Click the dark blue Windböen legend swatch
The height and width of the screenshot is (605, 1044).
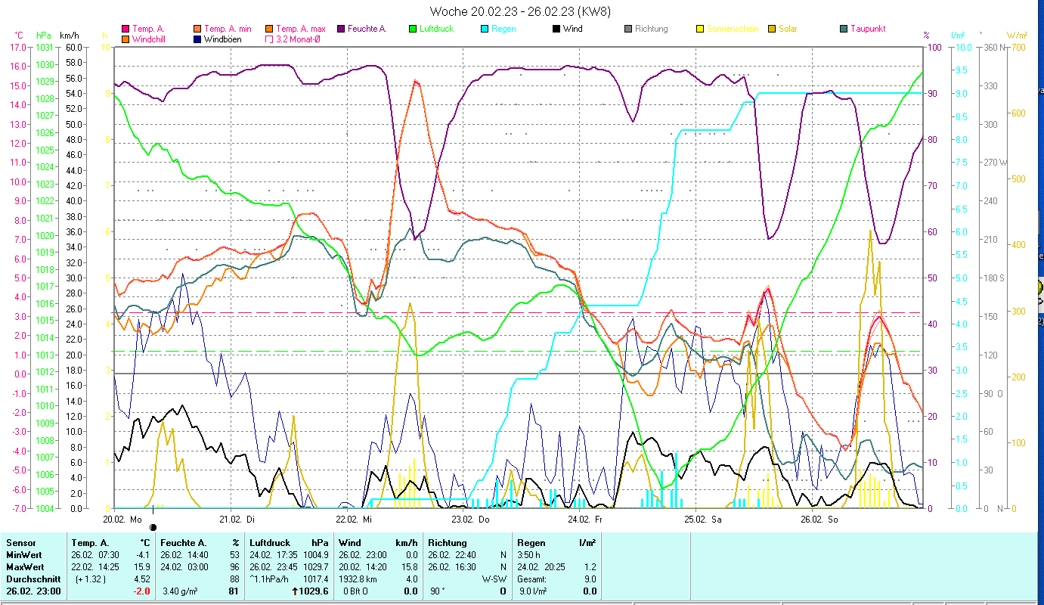tap(198, 39)
